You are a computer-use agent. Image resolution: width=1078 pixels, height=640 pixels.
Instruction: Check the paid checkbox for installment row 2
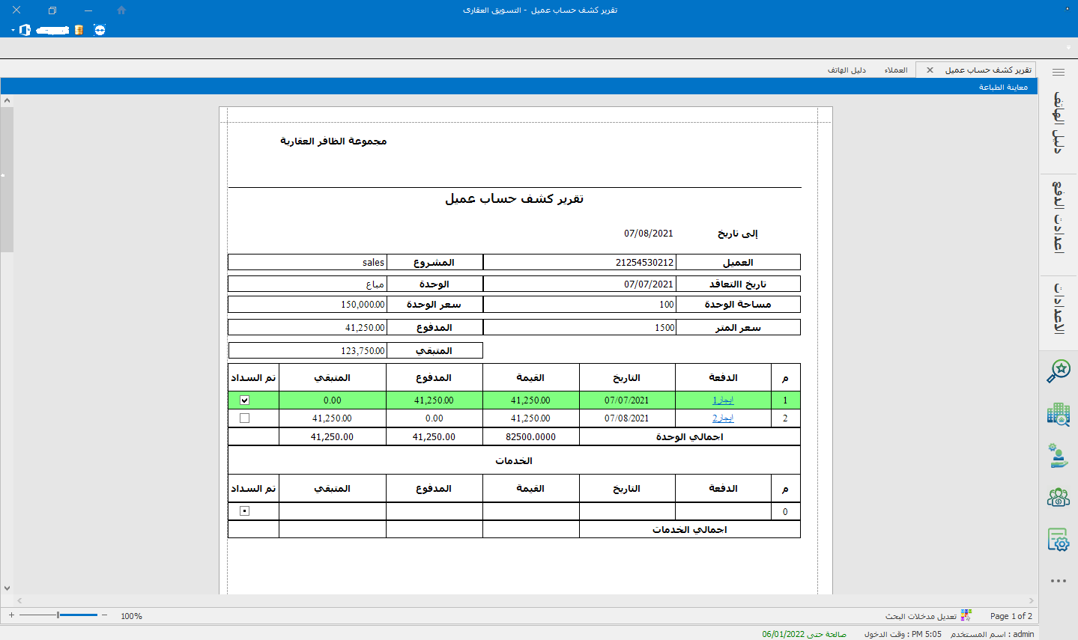244,418
